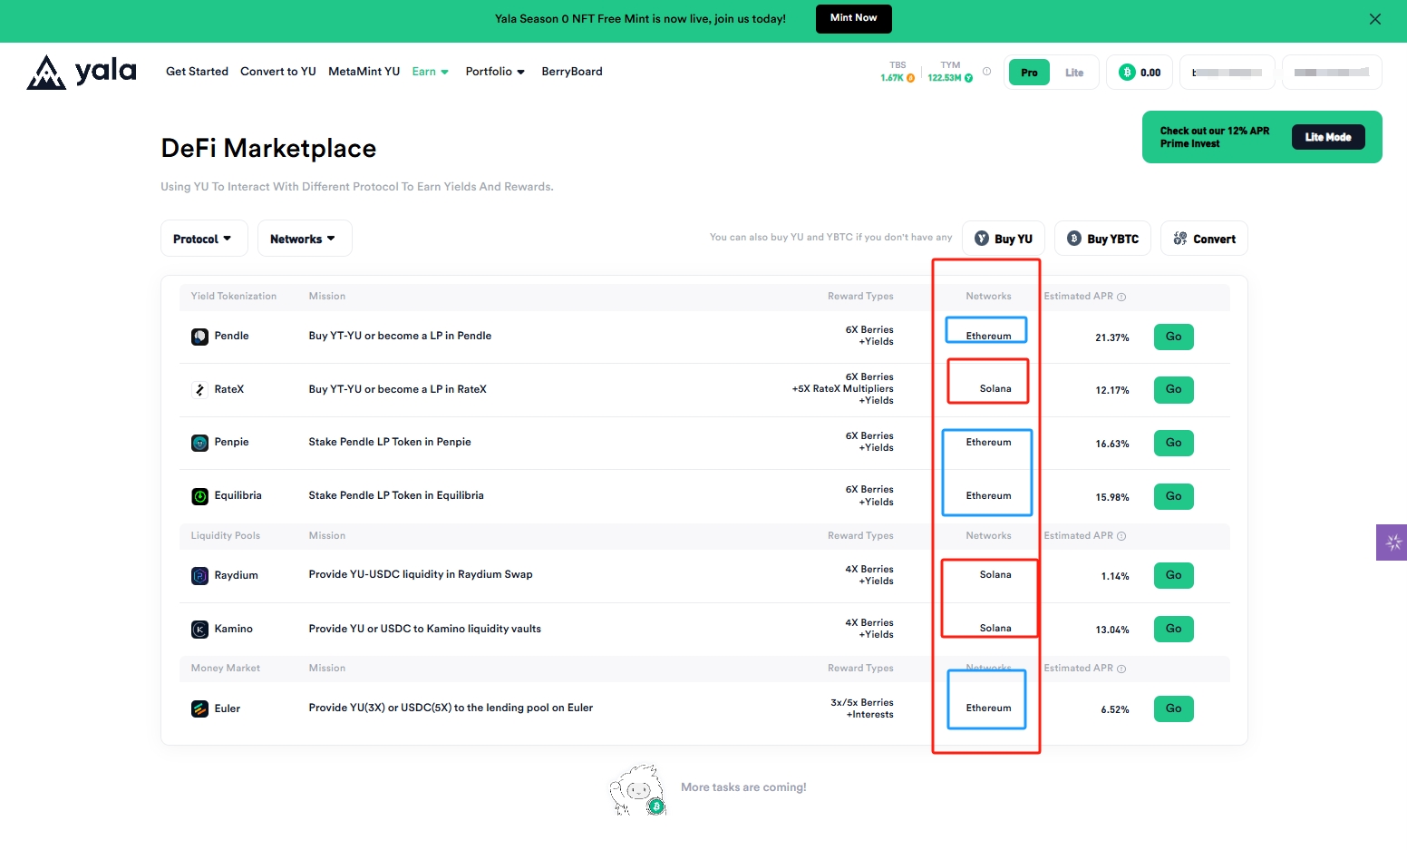Screen dimensions: 1407x850
Task: Open the Earn dropdown menu
Action: [431, 72]
